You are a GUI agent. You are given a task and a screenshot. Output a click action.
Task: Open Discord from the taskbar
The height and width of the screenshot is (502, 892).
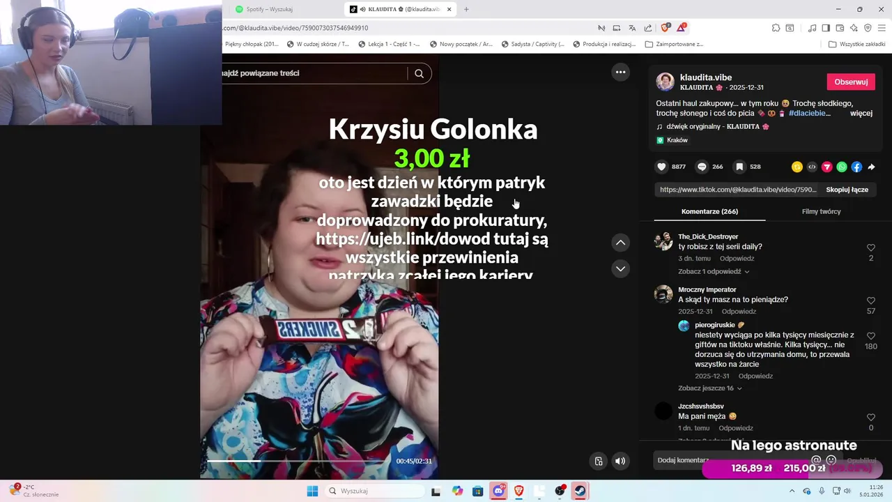click(498, 491)
